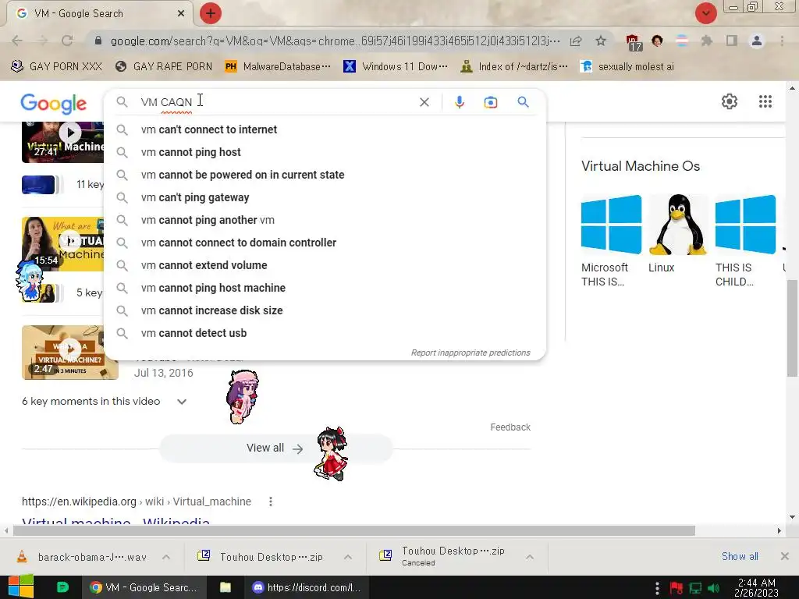Start a voice search with microphone
799x599 pixels.
click(x=459, y=102)
